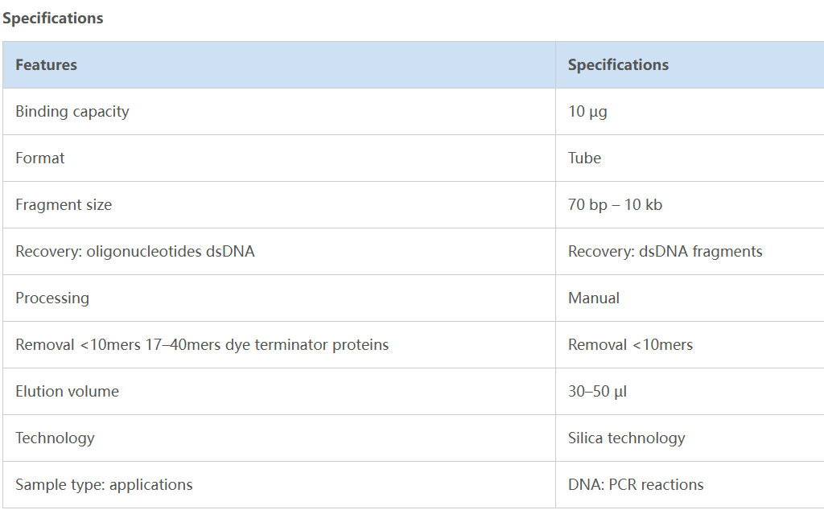Image resolution: width=824 pixels, height=510 pixels.
Task: Click the Removal <10mers specification value
Action: 630,345
